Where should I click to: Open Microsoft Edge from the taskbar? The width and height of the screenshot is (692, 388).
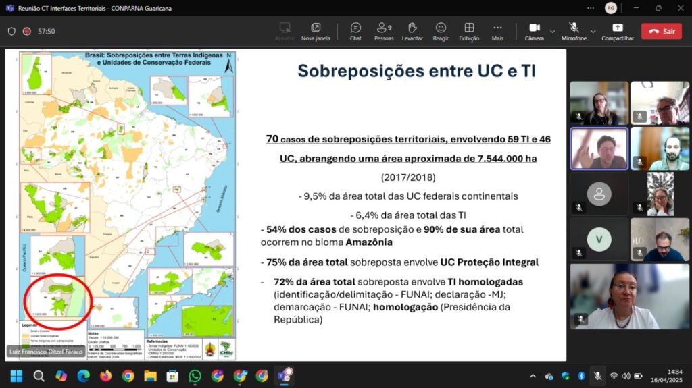[x=83, y=376]
